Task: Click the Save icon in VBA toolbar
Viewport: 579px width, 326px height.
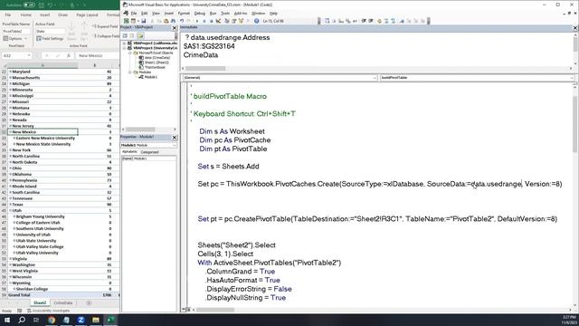Action: point(144,21)
